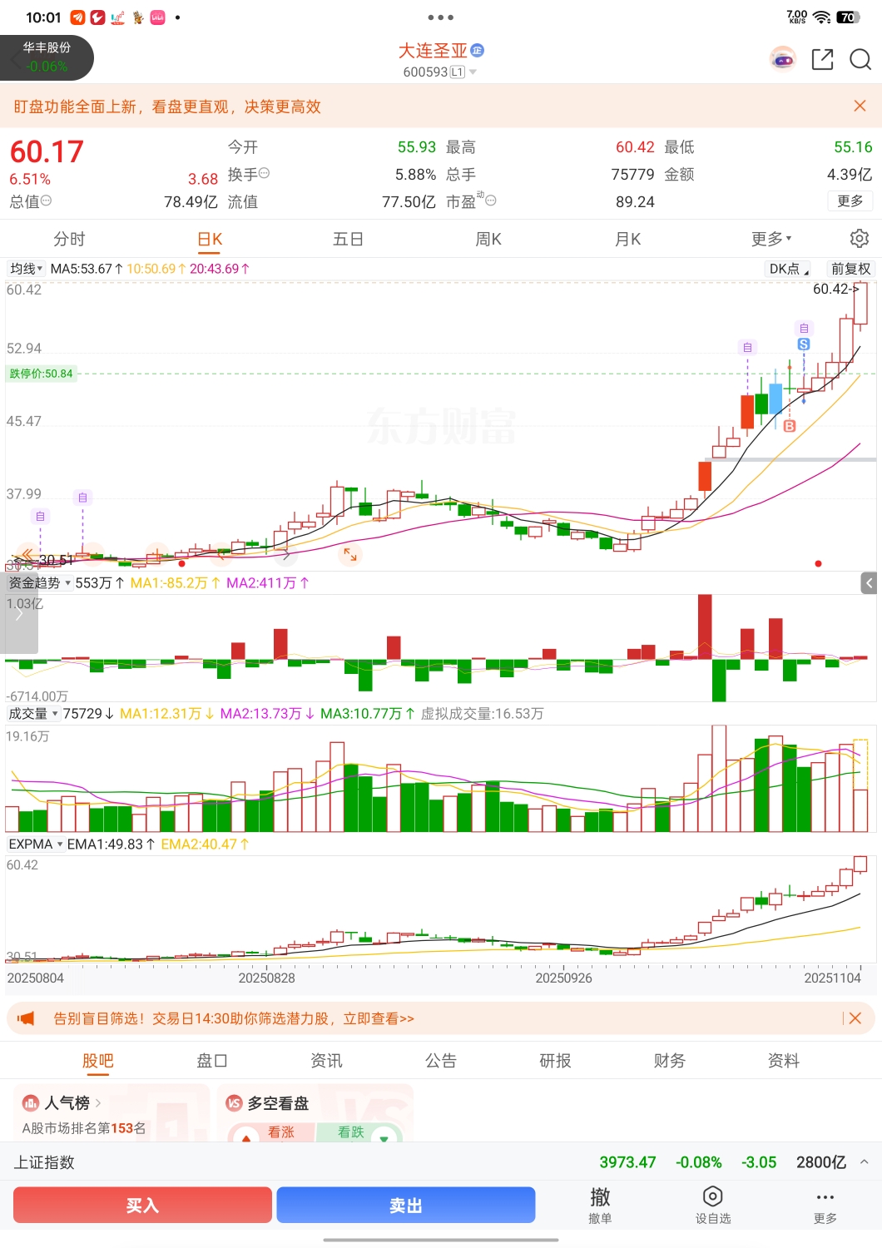882x1248 pixels.
Task: Expand the 资金趋势 indicator dropdown
Action: (39, 583)
